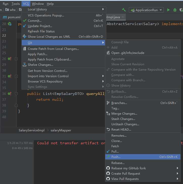Select Create Patch from Local Changes
The height and width of the screenshot is (184, 183).
pyautogui.click(x=64, y=49)
